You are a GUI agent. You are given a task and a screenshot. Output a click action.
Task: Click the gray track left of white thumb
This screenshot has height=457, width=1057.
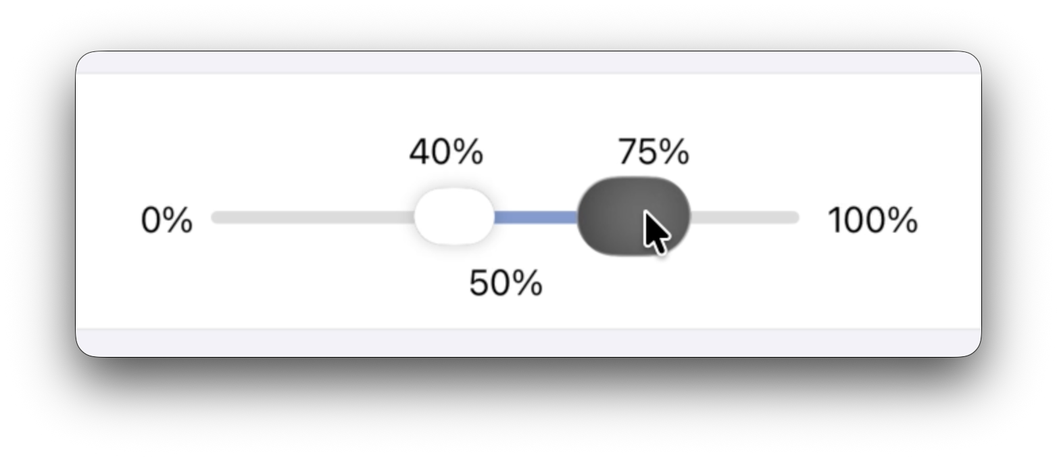point(311,217)
